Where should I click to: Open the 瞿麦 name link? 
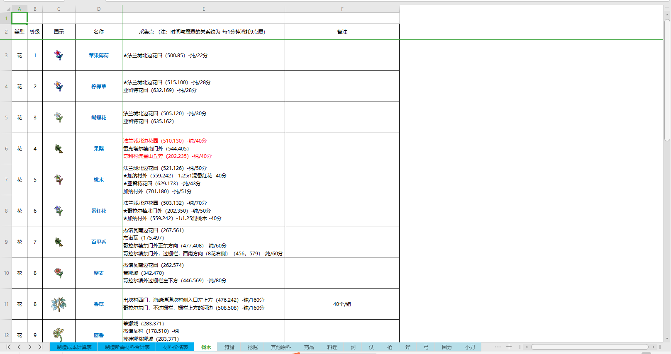[99, 273]
